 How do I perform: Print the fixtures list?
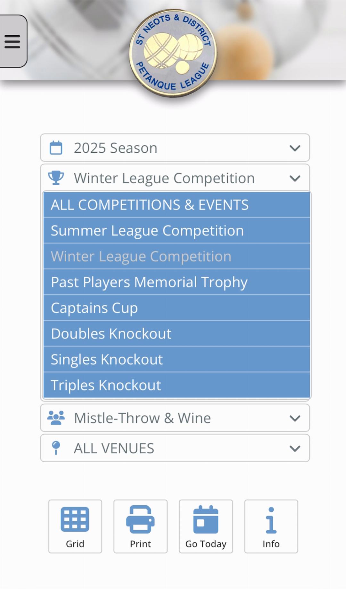click(x=140, y=526)
